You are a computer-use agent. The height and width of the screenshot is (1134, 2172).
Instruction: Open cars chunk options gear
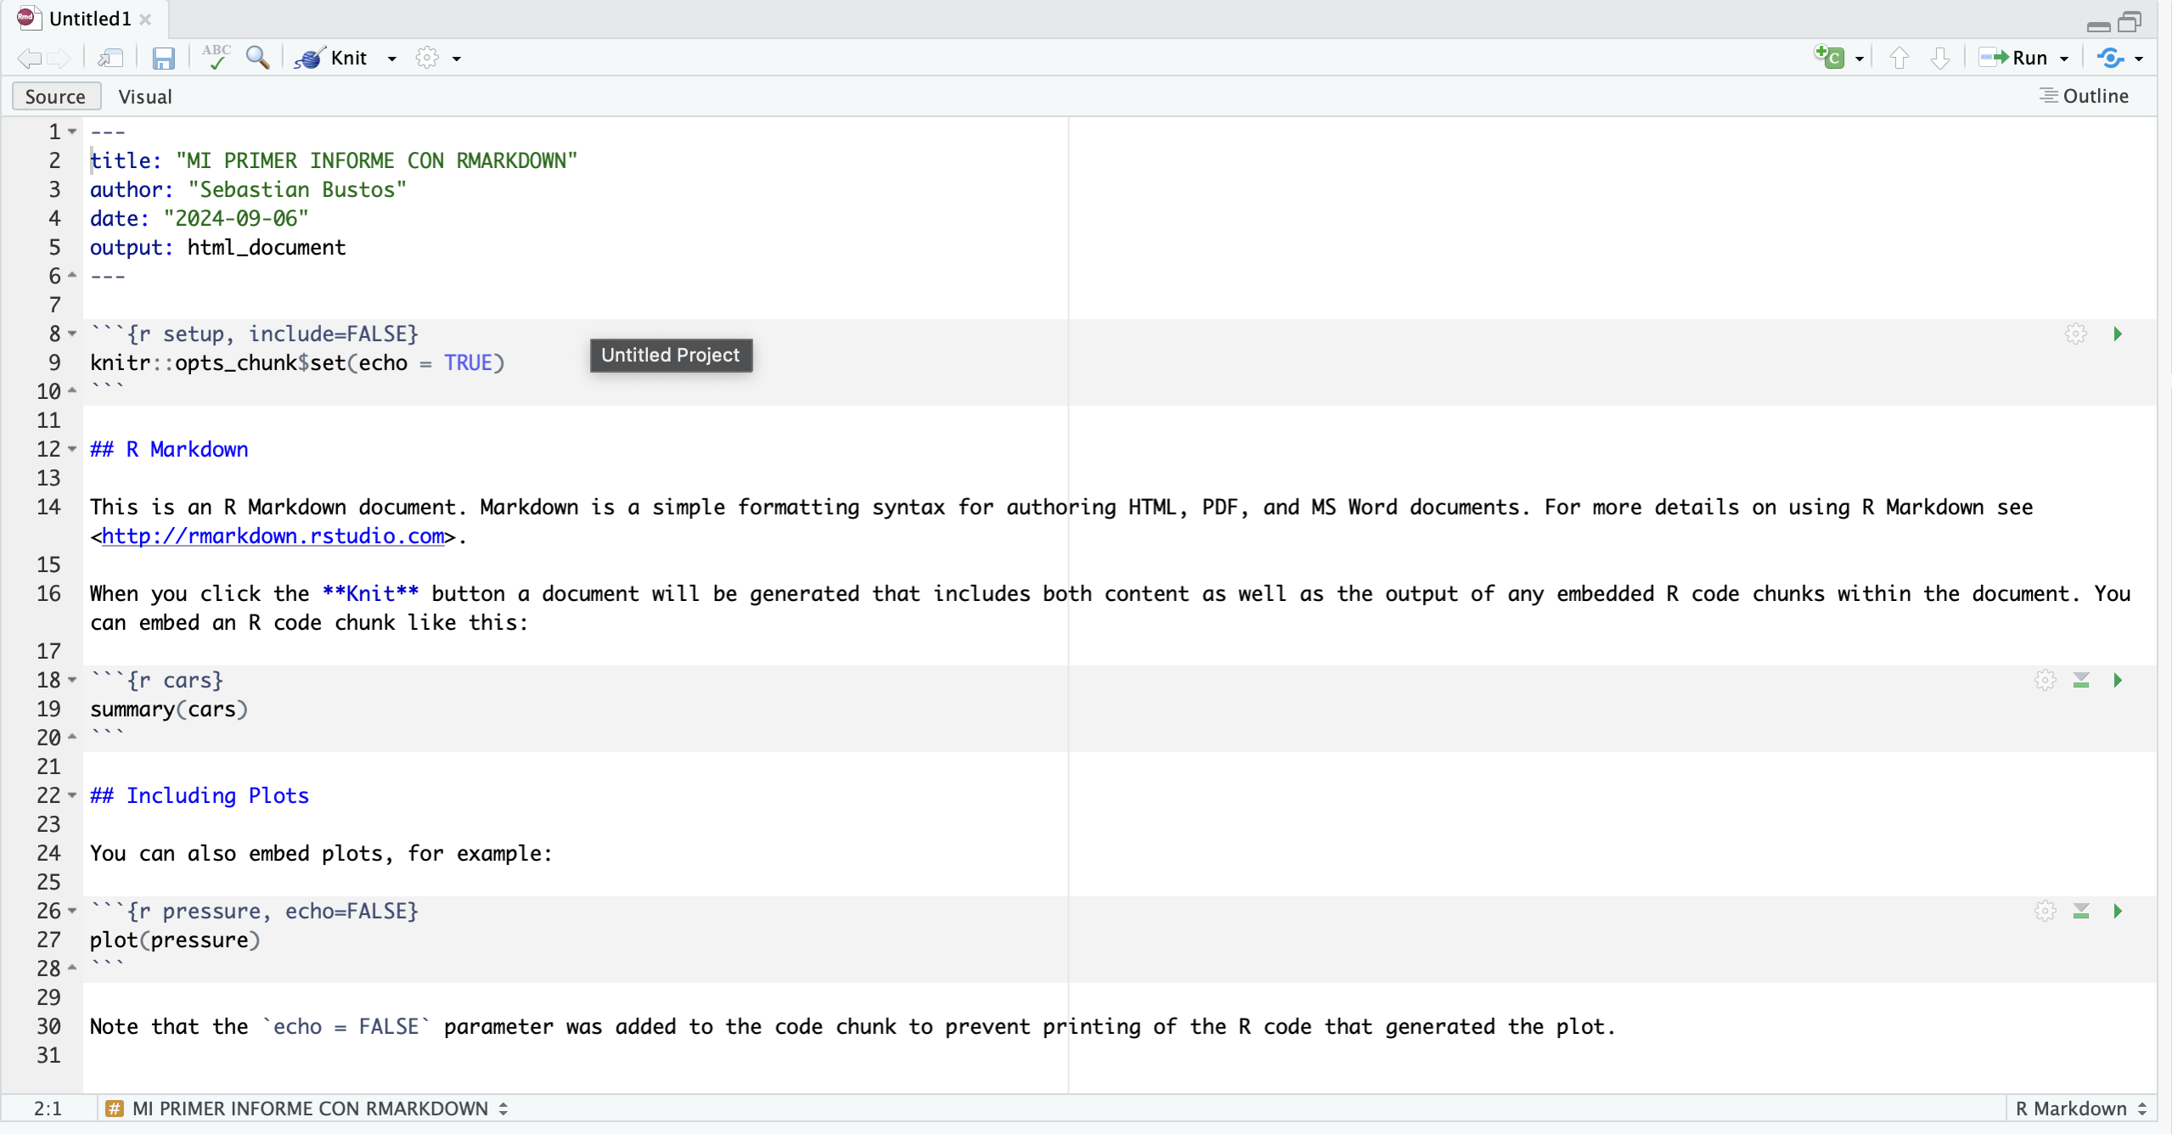click(2045, 680)
